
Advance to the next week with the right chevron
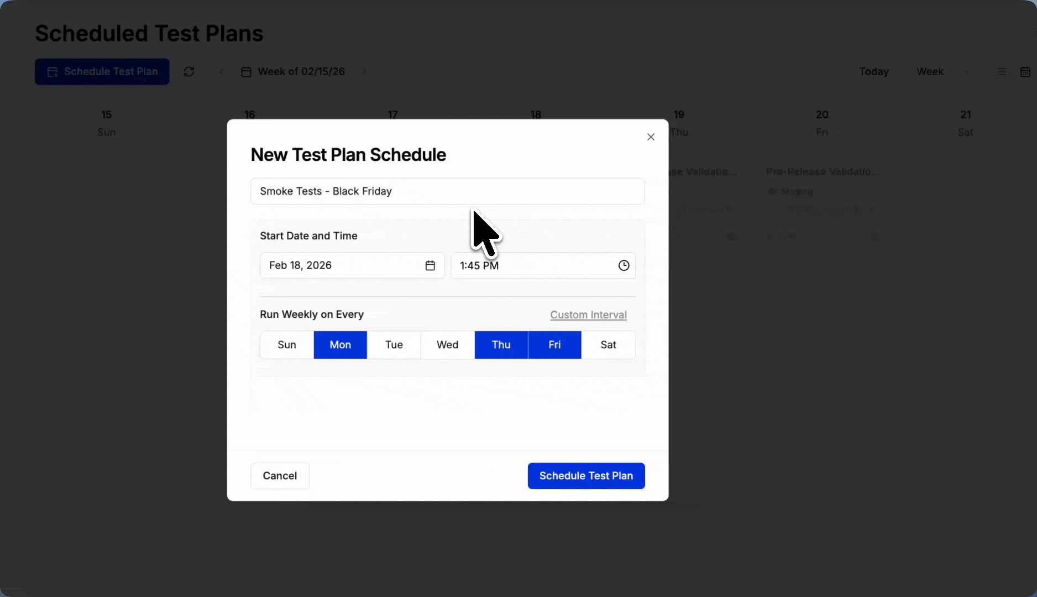coord(364,71)
